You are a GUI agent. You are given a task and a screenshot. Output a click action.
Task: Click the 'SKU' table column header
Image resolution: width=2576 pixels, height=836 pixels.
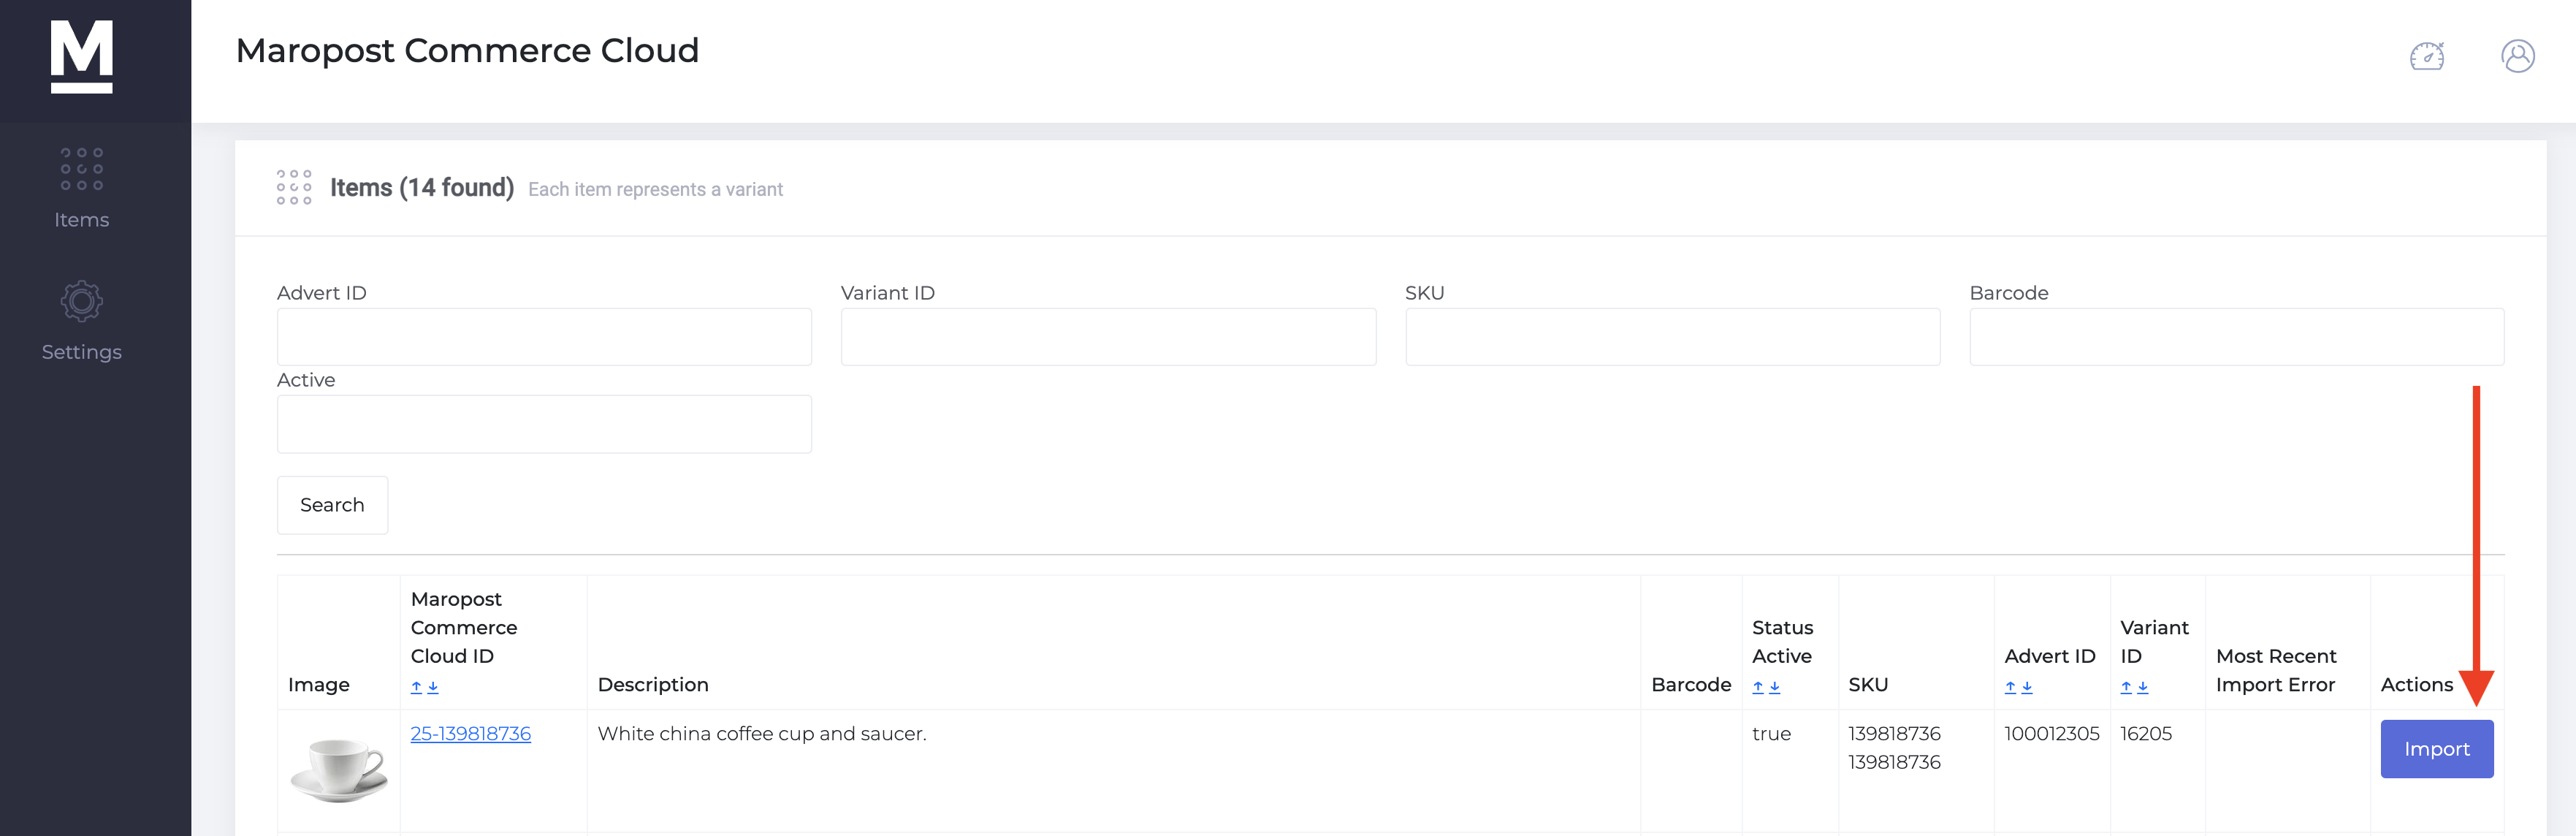click(1867, 684)
